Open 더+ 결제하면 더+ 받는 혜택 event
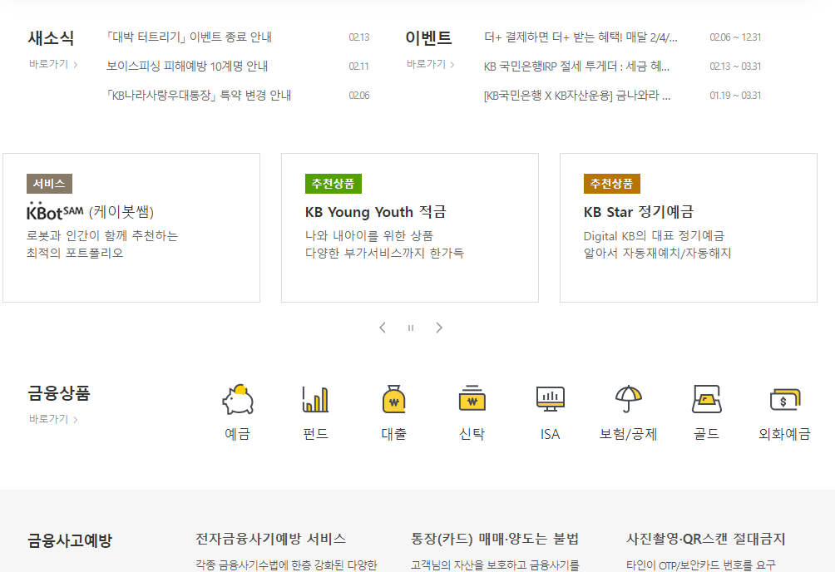The image size is (835, 572). click(581, 37)
